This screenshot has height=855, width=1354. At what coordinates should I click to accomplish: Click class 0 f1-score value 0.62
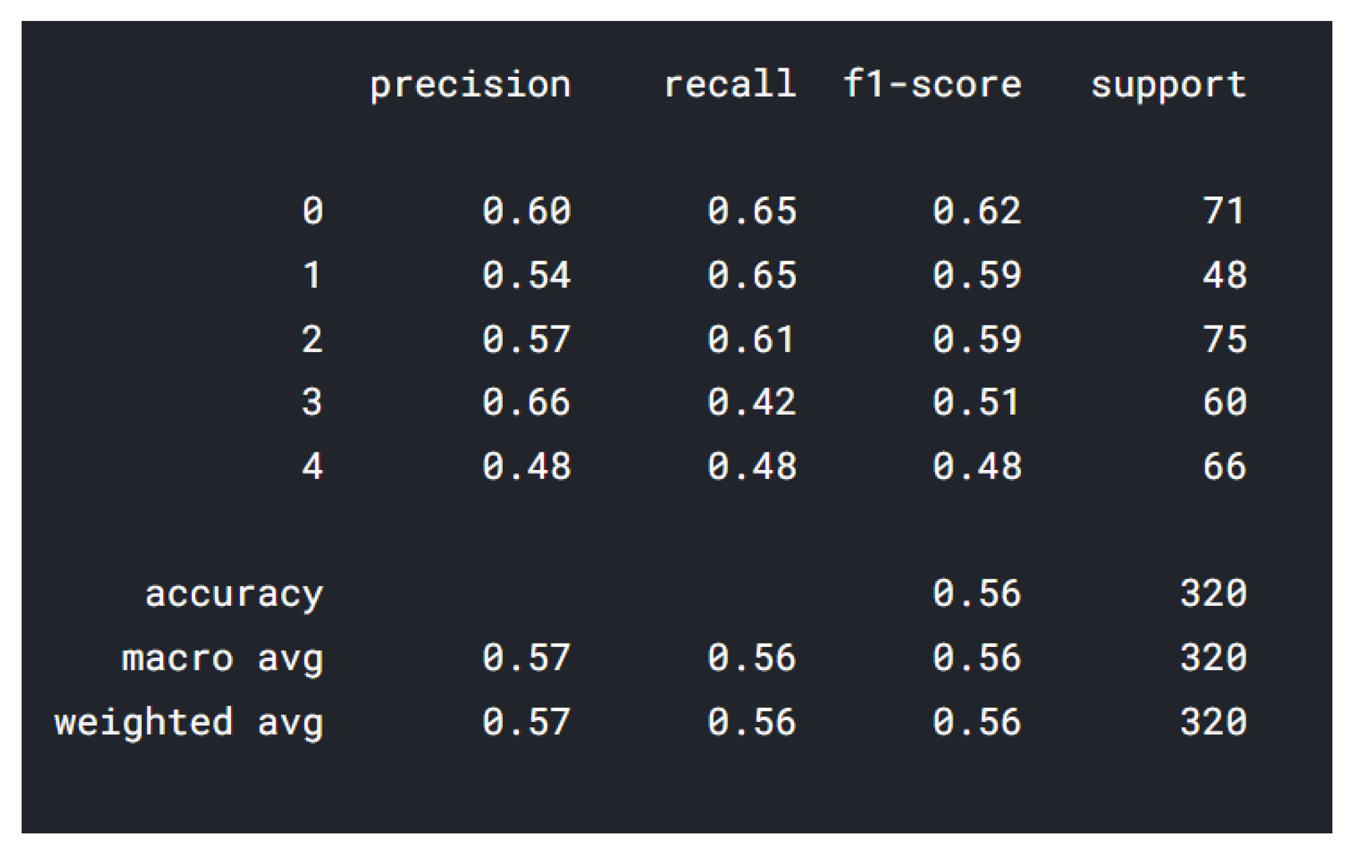976,211
